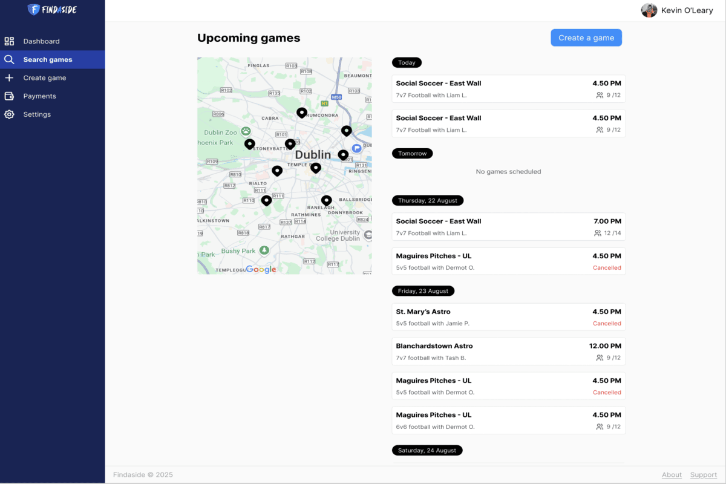Click the Tomorrow date badge
This screenshot has width=726, height=484.
412,154
